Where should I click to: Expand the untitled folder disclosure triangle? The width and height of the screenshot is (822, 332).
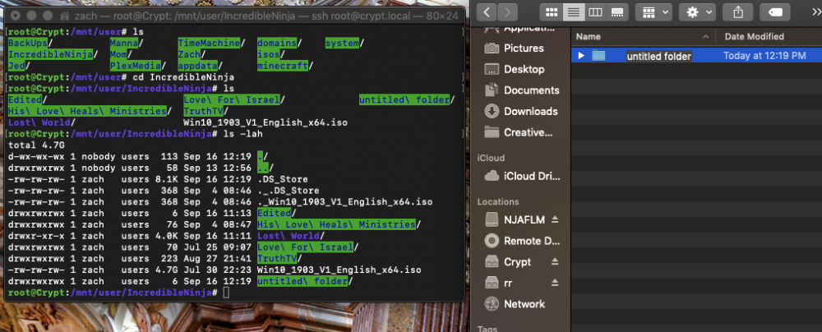(581, 56)
